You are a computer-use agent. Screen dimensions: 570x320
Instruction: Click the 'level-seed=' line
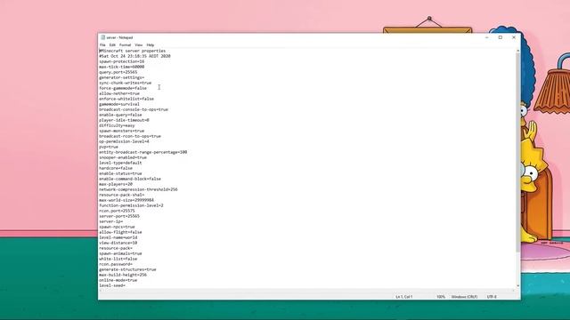tap(112, 285)
